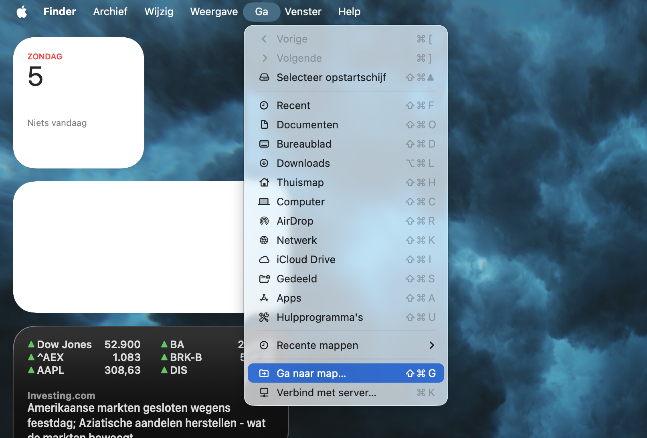Viewport: 647px width, 438px height.
Task: Click the green arrow beside BRK-B
Action: pos(164,357)
